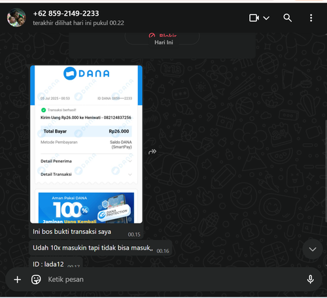The image size is (327, 298).
Task: Open the contact's profile picture
Action: click(16, 18)
